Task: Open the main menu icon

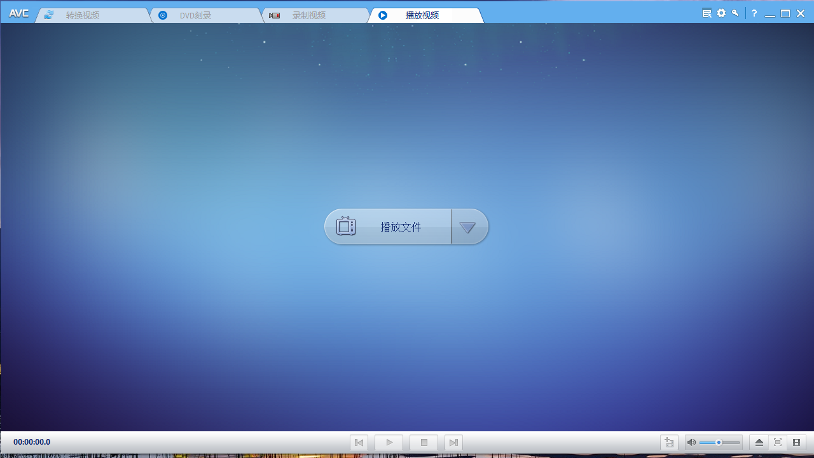Action: point(706,13)
